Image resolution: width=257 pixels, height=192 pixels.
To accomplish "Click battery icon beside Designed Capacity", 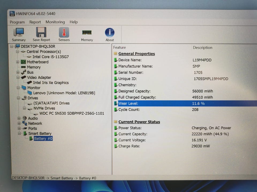I will click(116, 91).
